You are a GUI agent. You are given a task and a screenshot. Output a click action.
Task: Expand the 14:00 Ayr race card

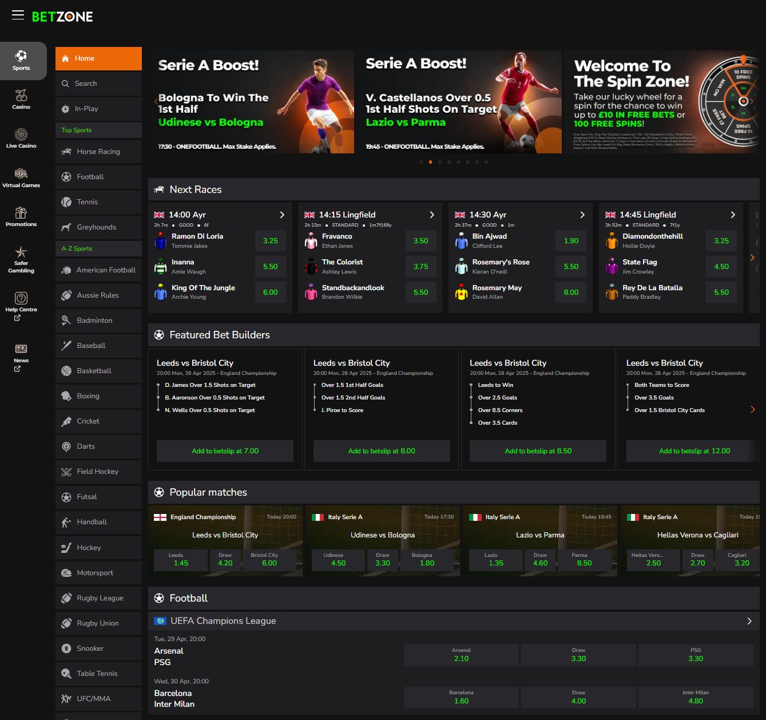[281, 215]
